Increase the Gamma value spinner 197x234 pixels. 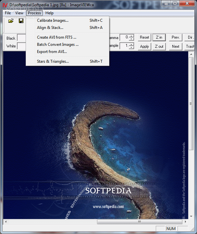click(x=131, y=36)
